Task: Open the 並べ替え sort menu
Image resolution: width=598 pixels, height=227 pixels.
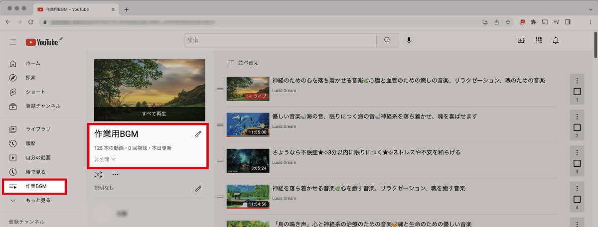Action: point(243,63)
